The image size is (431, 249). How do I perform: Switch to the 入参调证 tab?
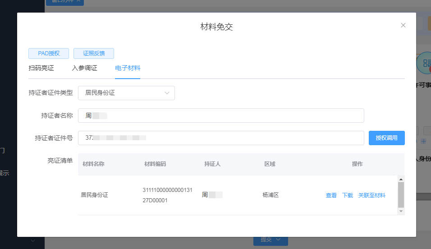84,68
